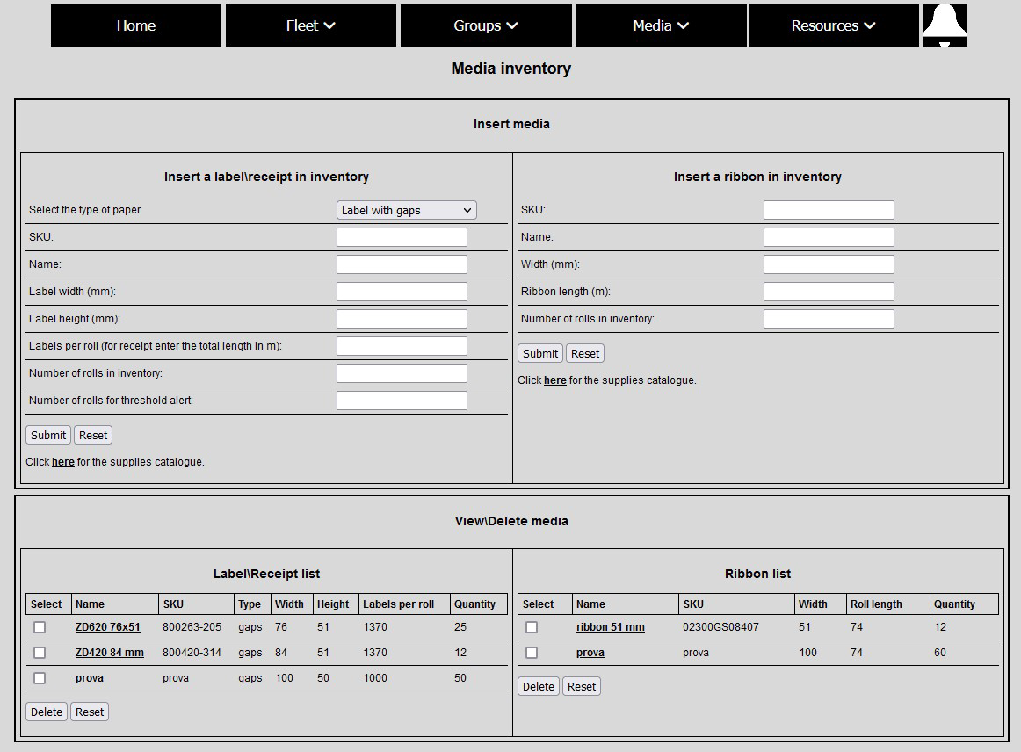
Task: Click the ribbon SKU input field
Action: 829,210
